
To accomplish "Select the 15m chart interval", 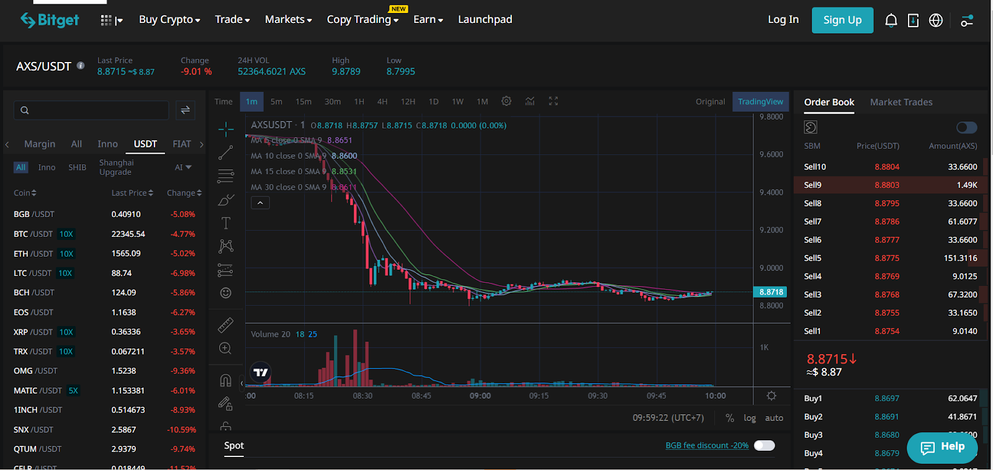I will [x=303, y=102].
